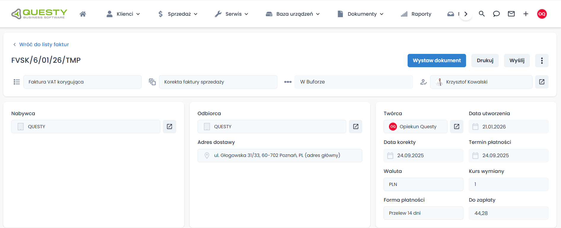Screen dimensions: 561x228
Task: Open Odbiorca QUESTY external link icon
Action: click(x=356, y=127)
